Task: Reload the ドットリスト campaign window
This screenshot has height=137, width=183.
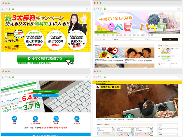Action: [x=6, y=9]
